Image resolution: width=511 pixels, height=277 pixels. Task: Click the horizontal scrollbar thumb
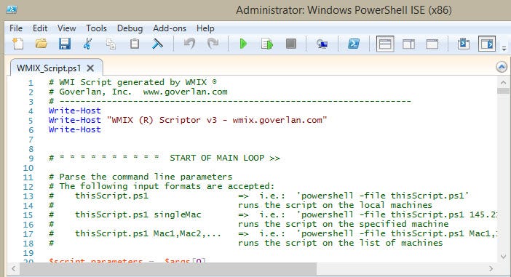click(x=168, y=268)
